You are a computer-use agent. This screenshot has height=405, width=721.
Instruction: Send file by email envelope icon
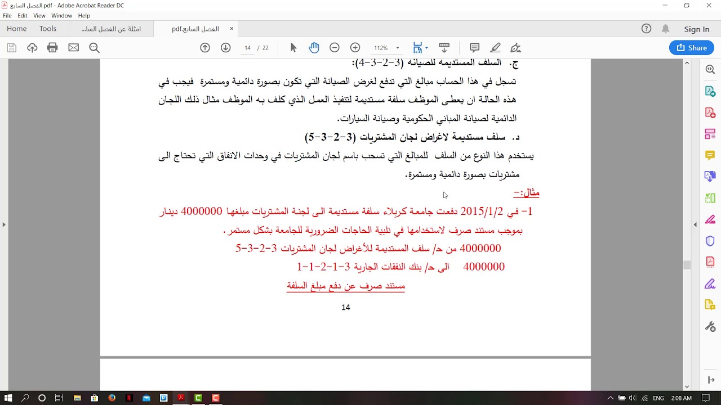[x=74, y=48]
